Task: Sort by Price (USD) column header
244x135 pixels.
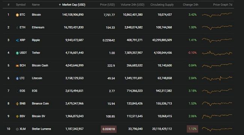Action: coord(107,4)
